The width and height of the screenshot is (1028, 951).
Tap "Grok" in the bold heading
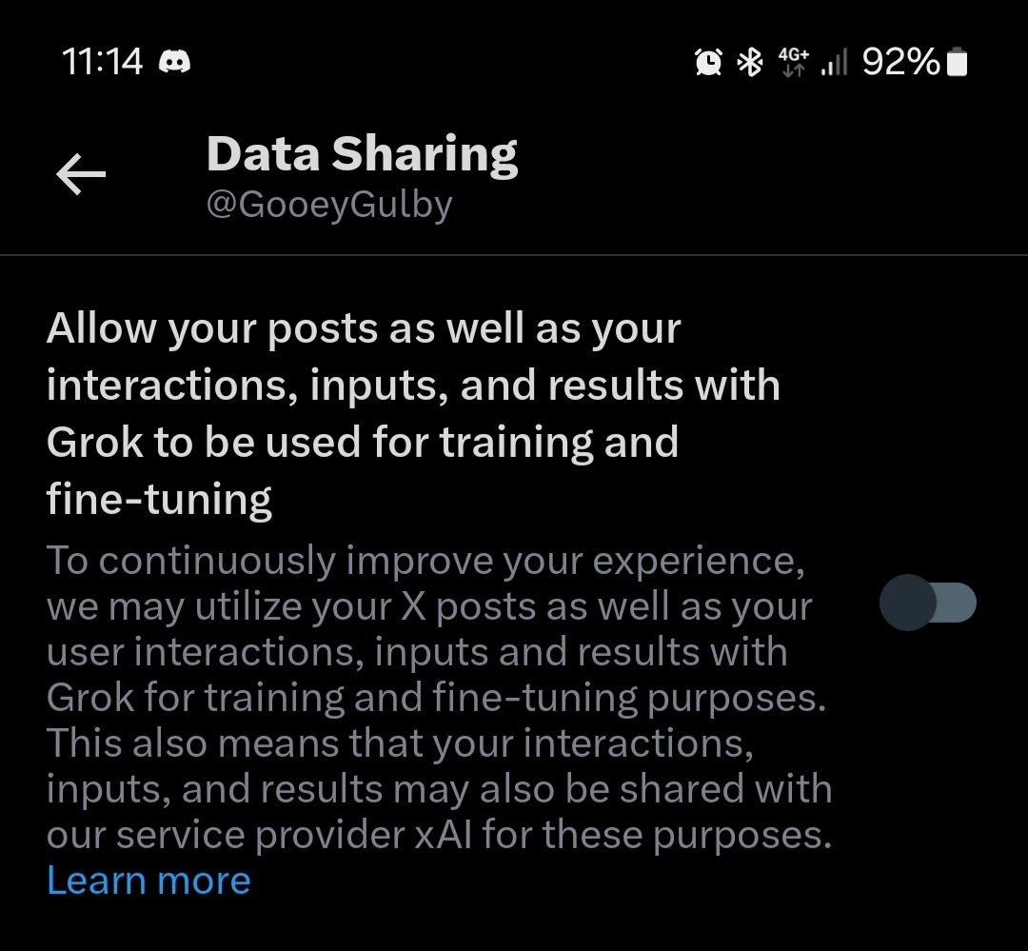(95, 443)
